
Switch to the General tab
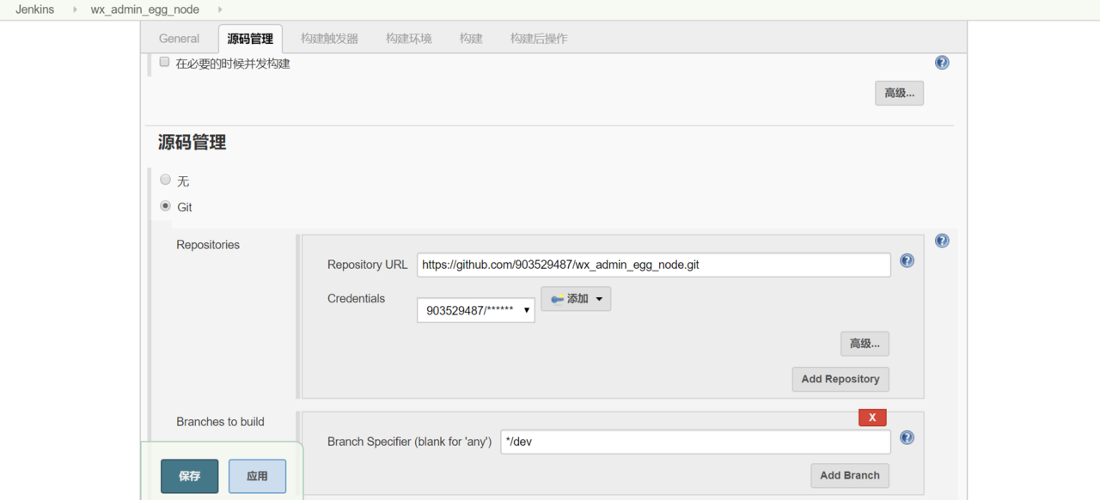[x=179, y=39]
